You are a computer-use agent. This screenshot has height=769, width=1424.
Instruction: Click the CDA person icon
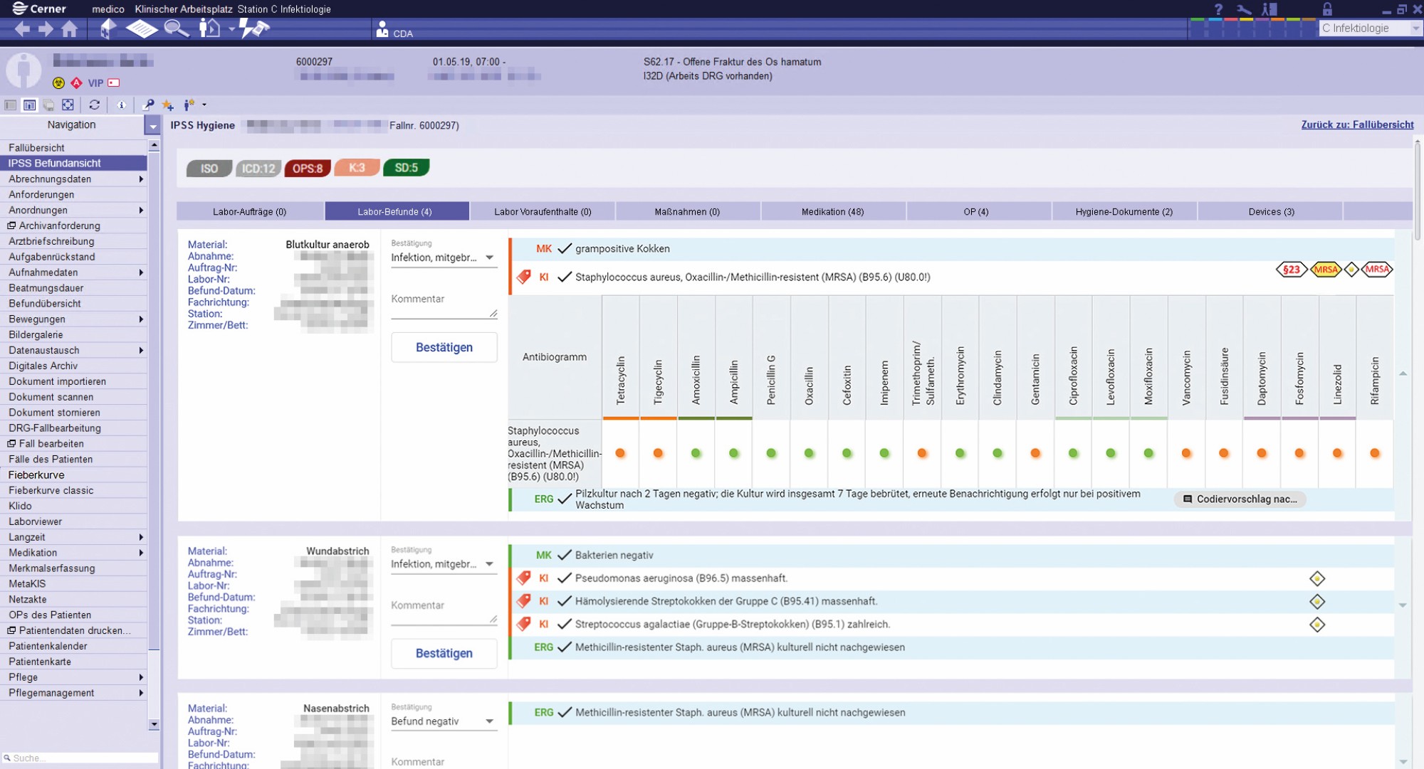(382, 28)
